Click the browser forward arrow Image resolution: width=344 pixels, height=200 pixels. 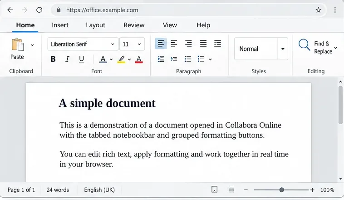click(25, 10)
